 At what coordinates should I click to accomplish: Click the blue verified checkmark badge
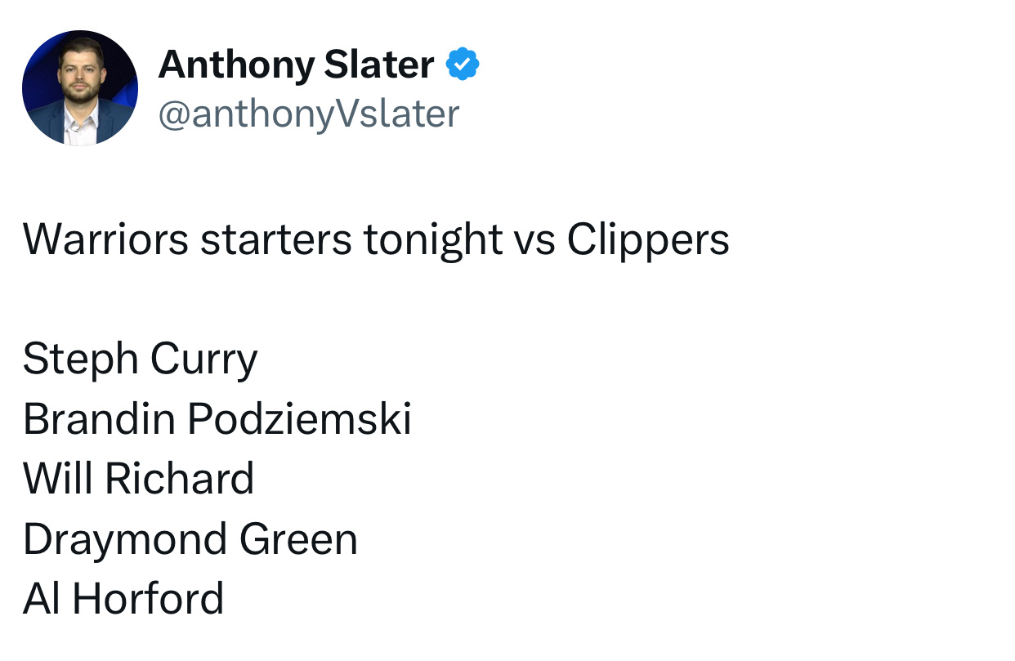click(463, 65)
